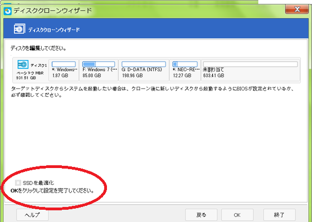Select the F: Windows 7 85.00 GB partition
Viewport: 312px width, 222px height.
coord(99,70)
